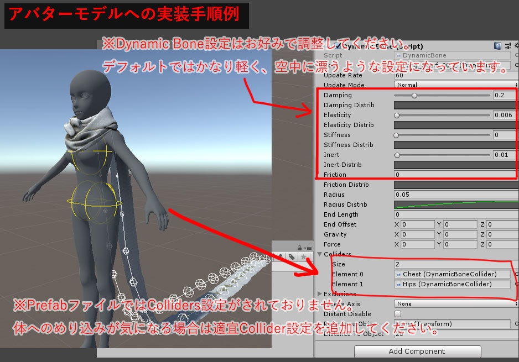Open the Freeze Axis None dropdown
Viewport: 519px width, 362px height.
click(x=455, y=303)
